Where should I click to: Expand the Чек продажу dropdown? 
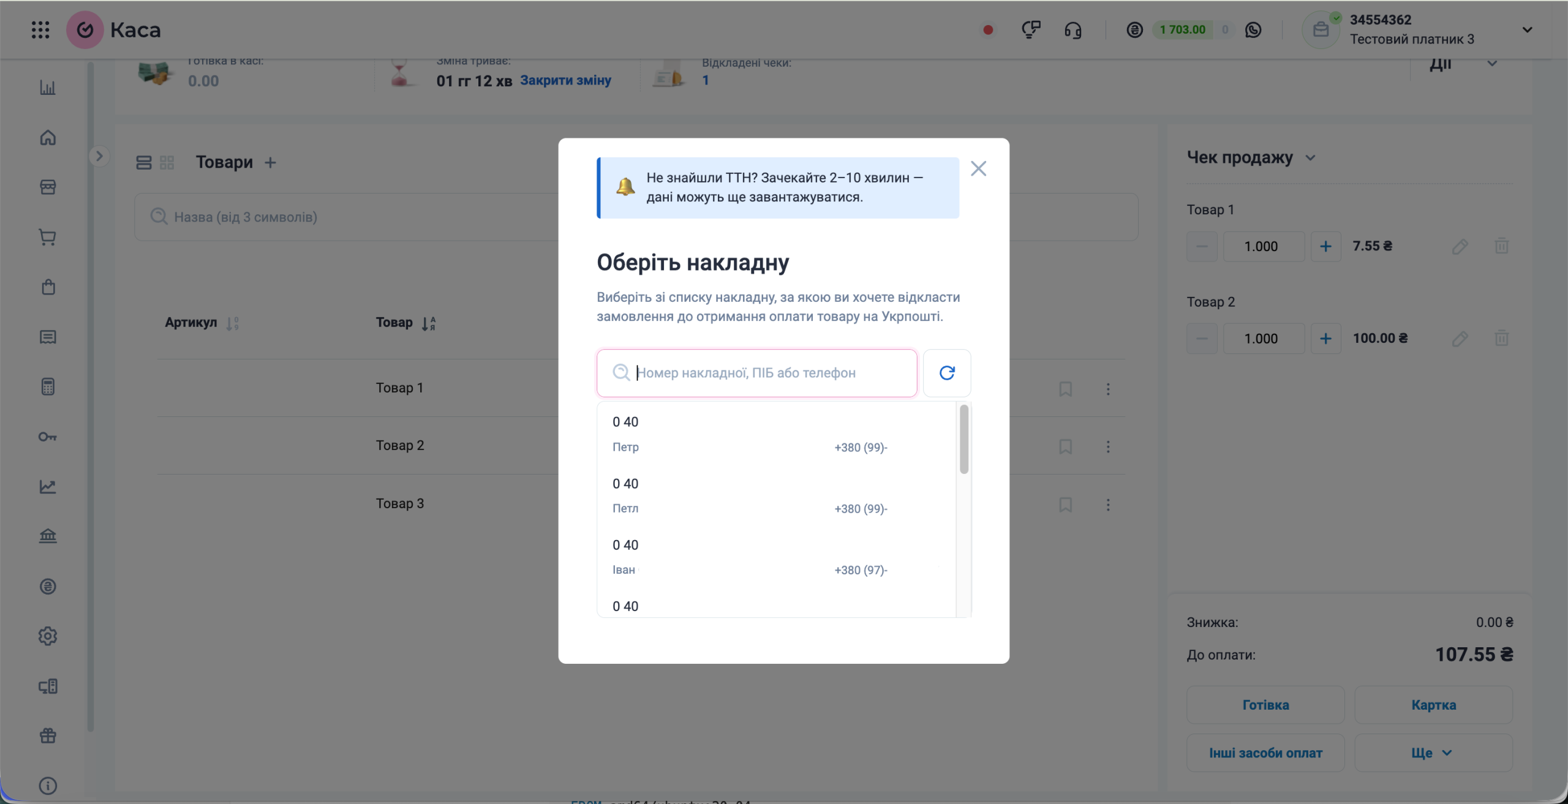pos(1310,158)
